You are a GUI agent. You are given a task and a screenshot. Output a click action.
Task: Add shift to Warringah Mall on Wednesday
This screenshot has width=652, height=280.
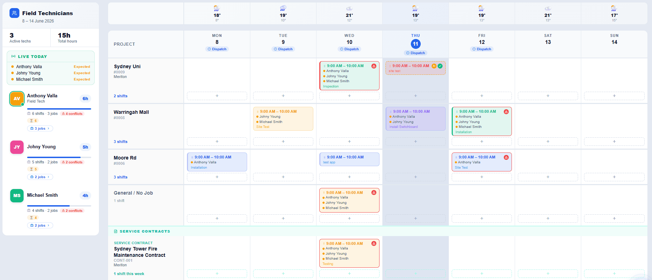(x=349, y=142)
